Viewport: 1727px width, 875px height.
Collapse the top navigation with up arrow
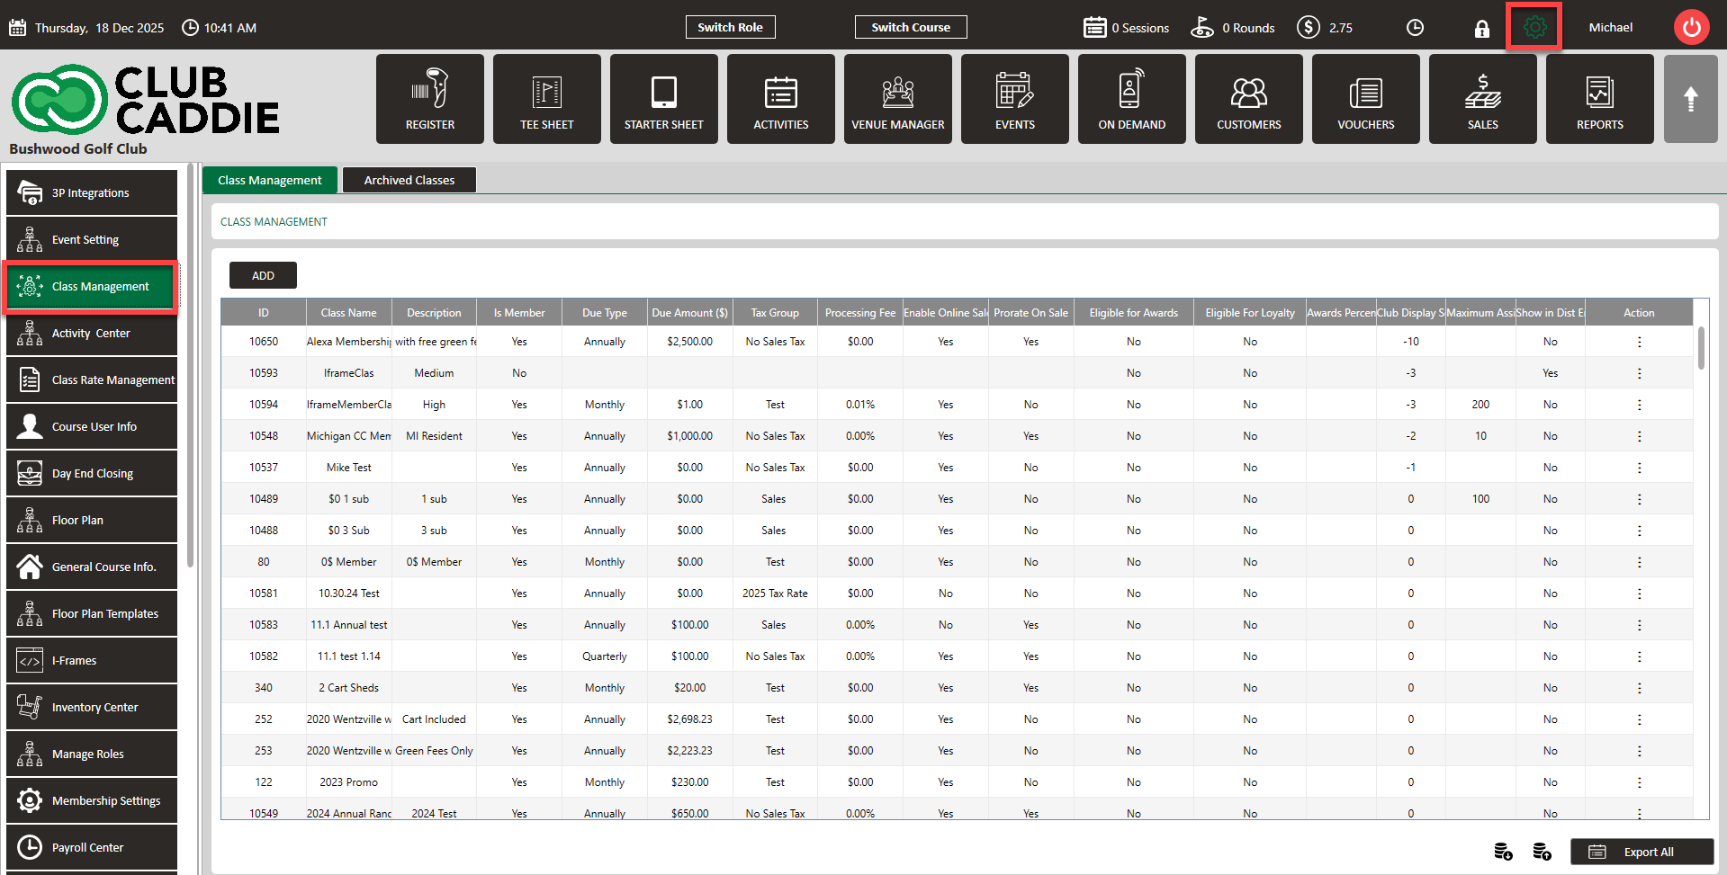(1690, 99)
